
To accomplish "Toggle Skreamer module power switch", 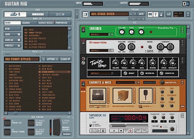I will tap(83, 30).
